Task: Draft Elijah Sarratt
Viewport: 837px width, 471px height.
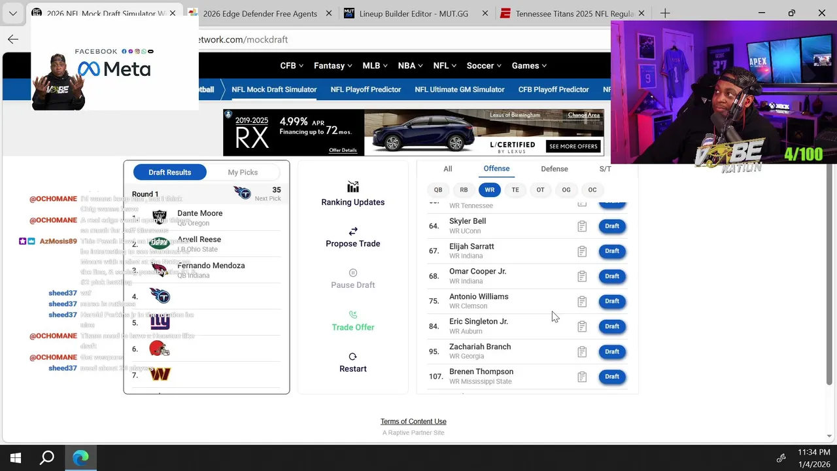Action: point(612,251)
